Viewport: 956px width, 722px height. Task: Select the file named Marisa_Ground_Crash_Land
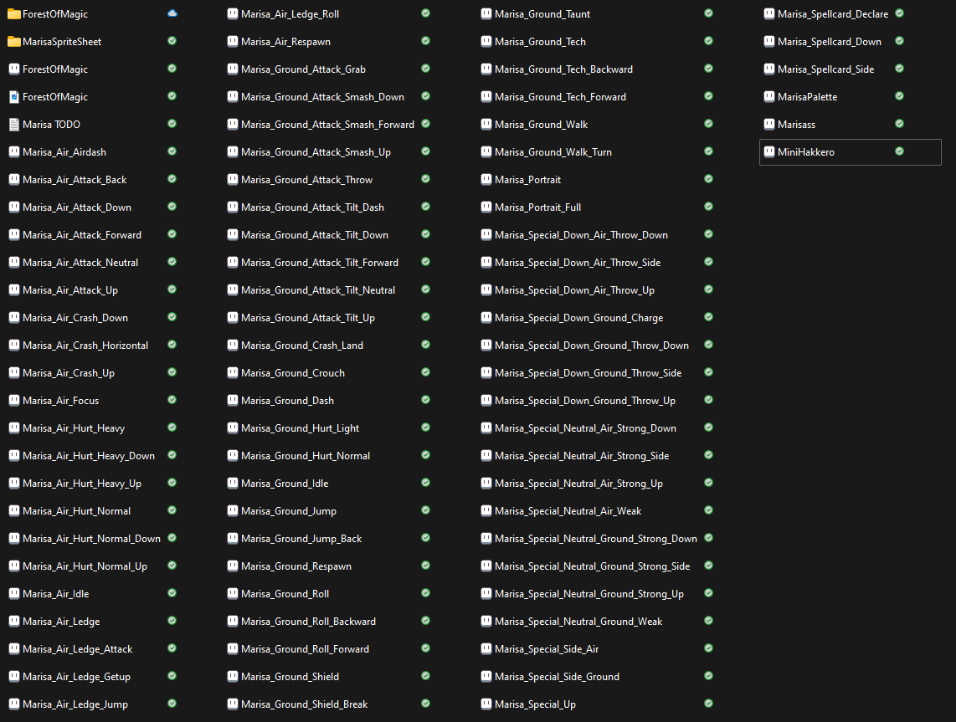coord(302,346)
